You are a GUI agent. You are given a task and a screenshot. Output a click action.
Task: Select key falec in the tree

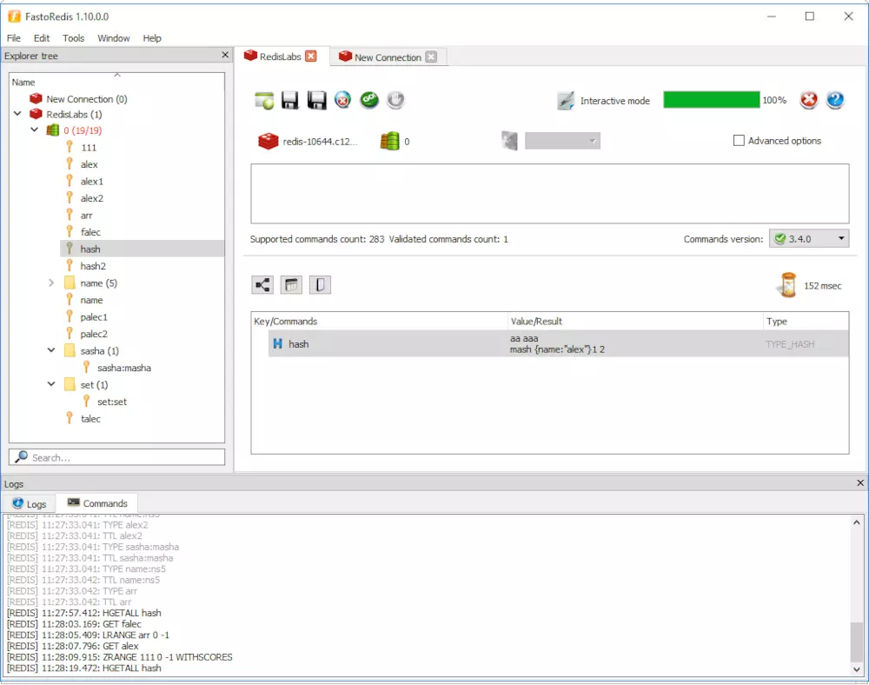pyautogui.click(x=90, y=232)
